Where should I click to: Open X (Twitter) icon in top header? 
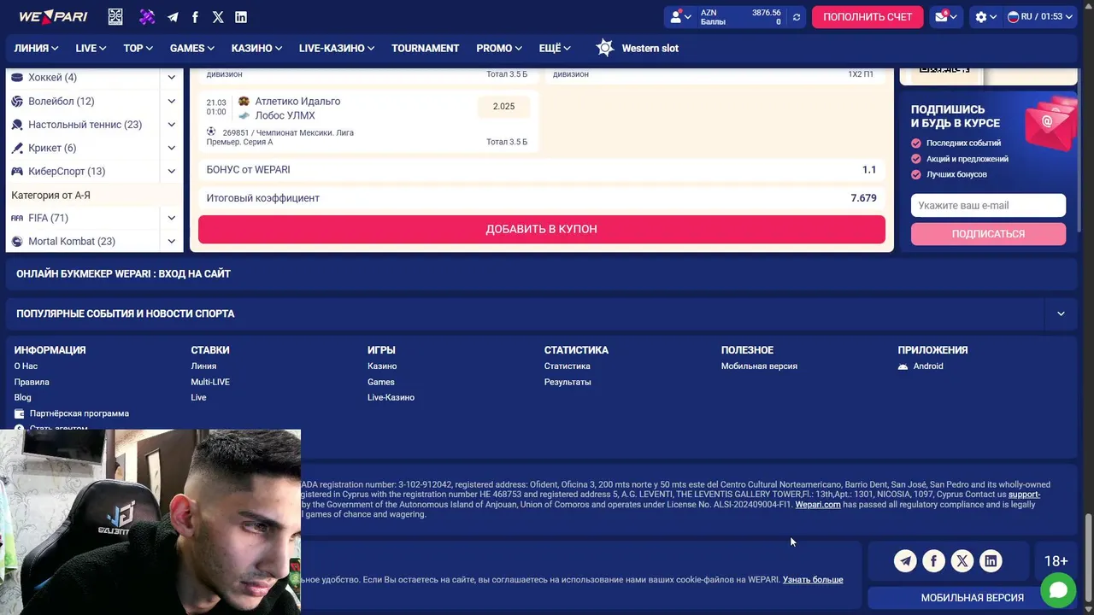(218, 17)
